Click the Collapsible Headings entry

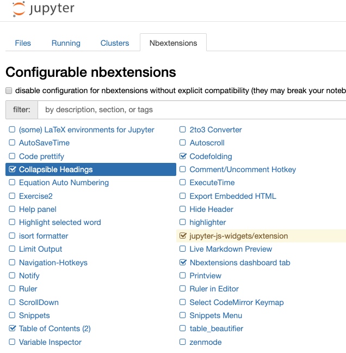(x=55, y=169)
